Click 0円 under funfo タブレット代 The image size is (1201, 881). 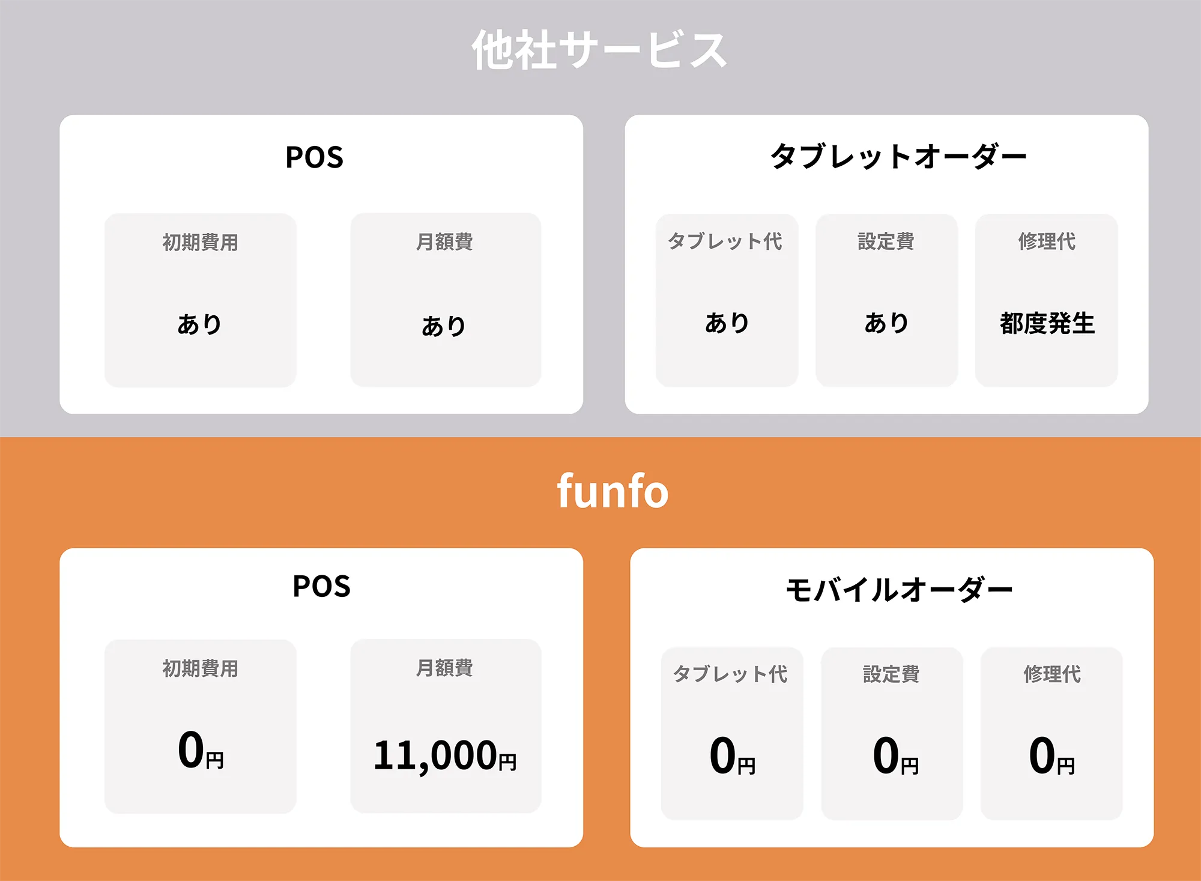click(x=732, y=756)
